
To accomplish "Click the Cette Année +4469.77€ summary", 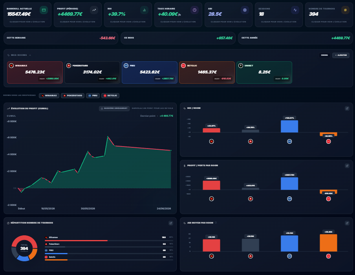I will click(x=295, y=38).
